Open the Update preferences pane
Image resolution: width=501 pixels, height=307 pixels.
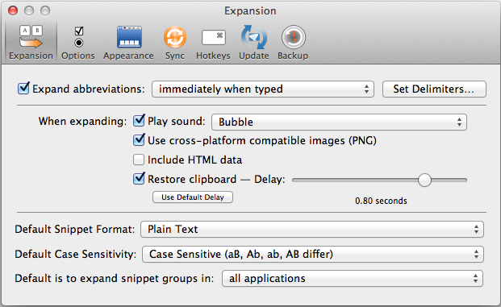(x=254, y=42)
